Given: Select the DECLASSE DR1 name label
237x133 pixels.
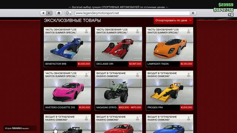Looking at the screenshot, I should click(x=105, y=64).
